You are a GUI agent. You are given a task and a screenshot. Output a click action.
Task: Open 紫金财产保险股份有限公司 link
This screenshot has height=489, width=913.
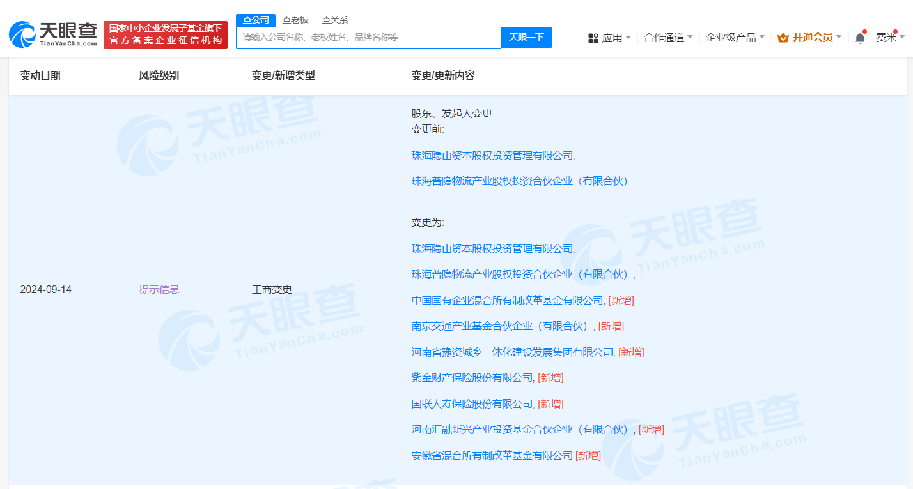[x=472, y=378]
